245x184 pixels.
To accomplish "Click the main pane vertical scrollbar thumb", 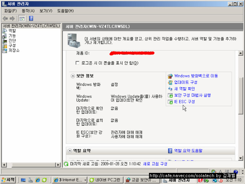I will 241,96.
